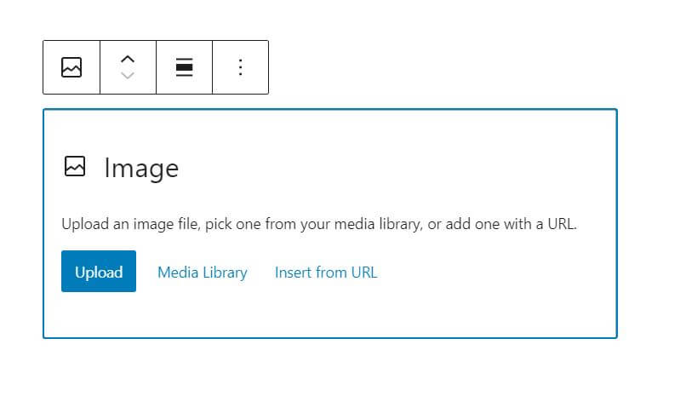Image resolution: width=686 pixels, height=396 pixels.
Task: Open the alignment options in block toolbar
Action: 184,67
